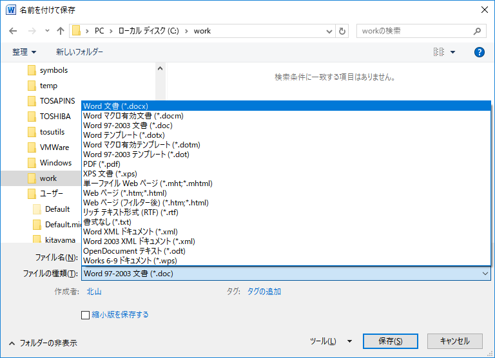Go up one folder level
Screen dimensions: 495x358
[61, 31]
